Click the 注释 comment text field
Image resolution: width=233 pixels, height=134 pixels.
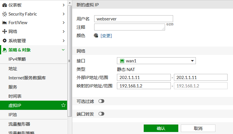[129, 27]
